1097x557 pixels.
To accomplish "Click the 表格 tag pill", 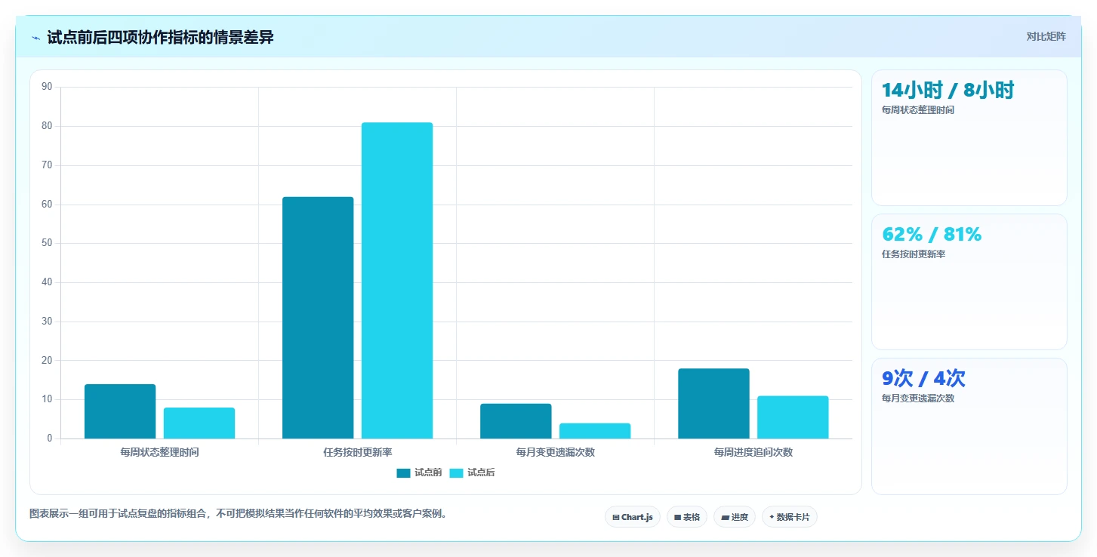I will tap(687, 517).
